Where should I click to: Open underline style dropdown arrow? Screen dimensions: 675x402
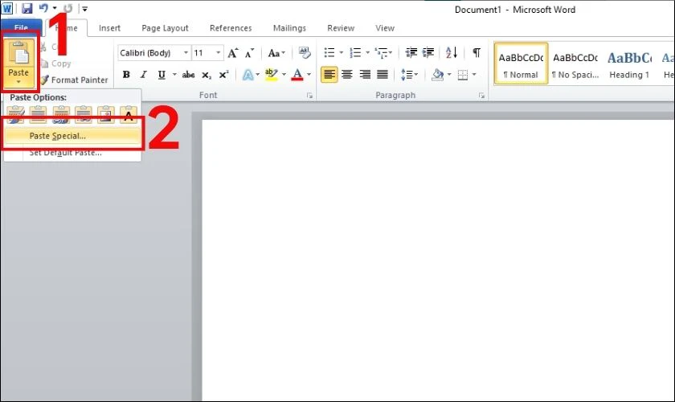174,74
